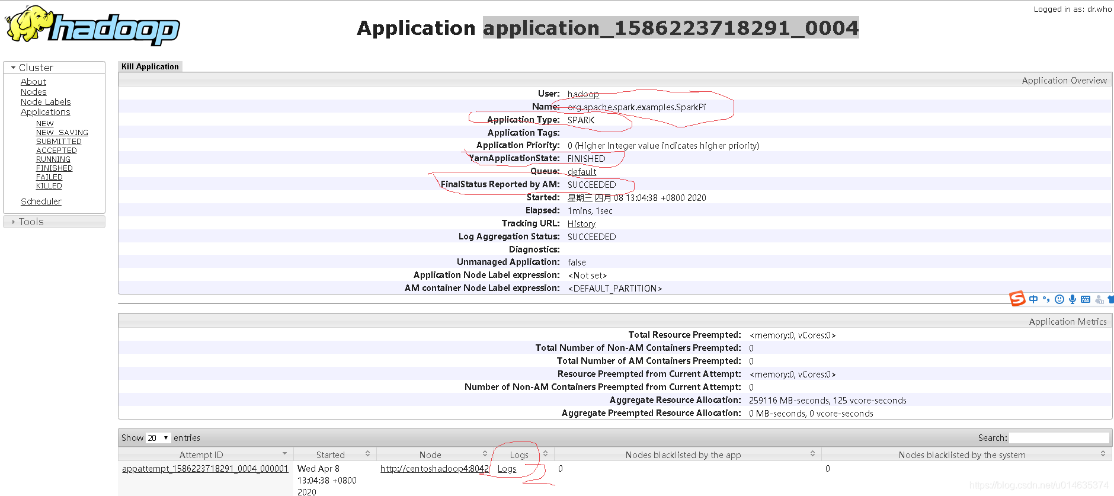Click the sort arrows in Logs column
Viewport: 1114px width, 496px height.
point(545,454)
